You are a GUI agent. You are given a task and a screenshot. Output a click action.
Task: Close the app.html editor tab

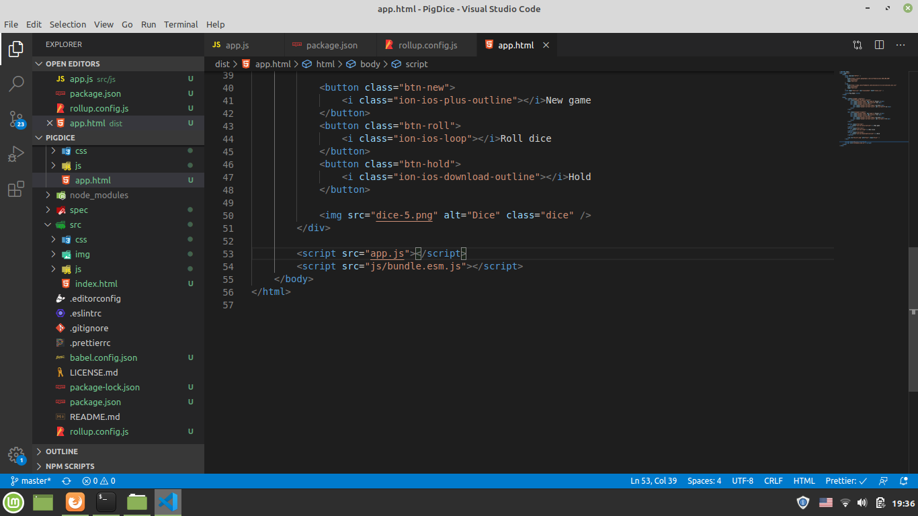546,45
